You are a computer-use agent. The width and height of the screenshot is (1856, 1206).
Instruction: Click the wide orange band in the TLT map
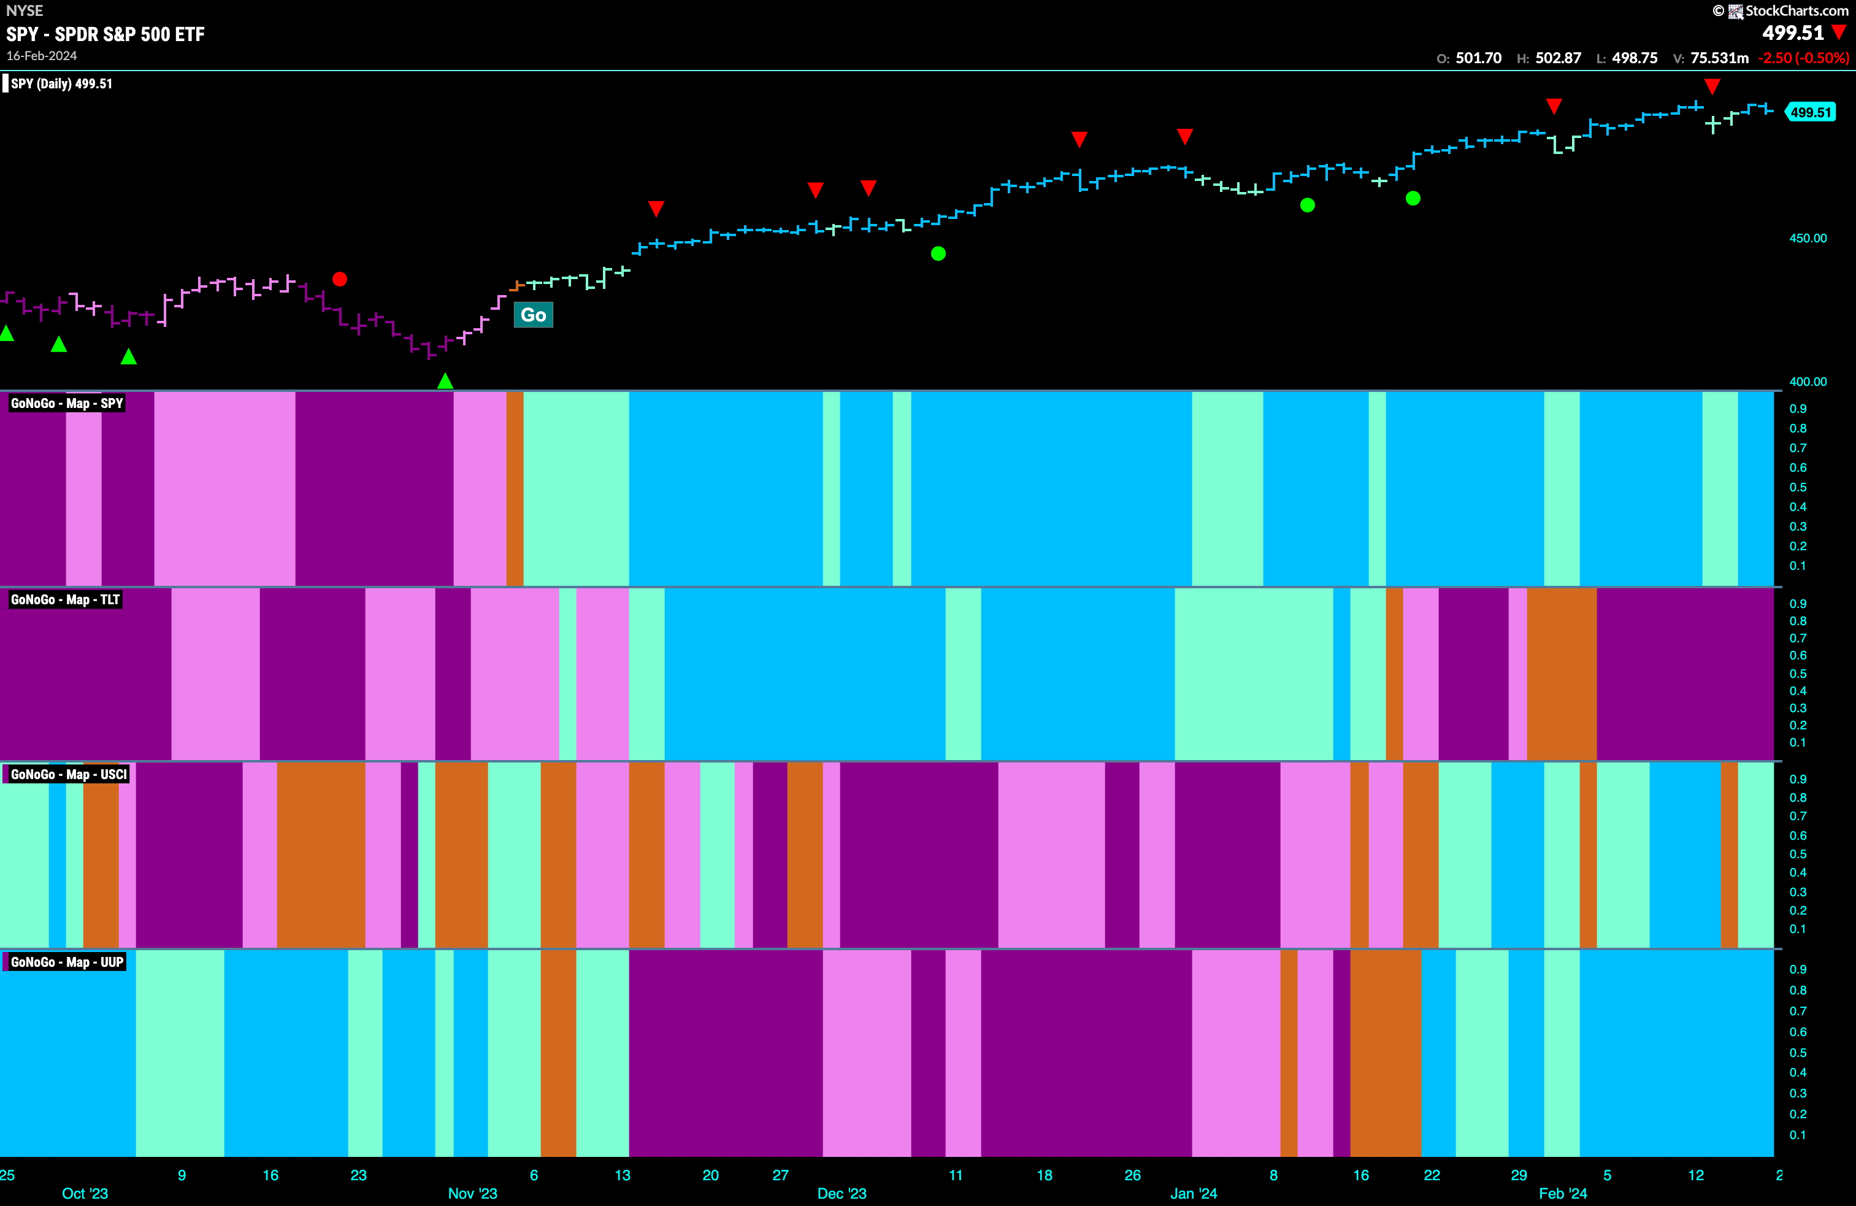pyautogui.click(x=1561, y=674)
